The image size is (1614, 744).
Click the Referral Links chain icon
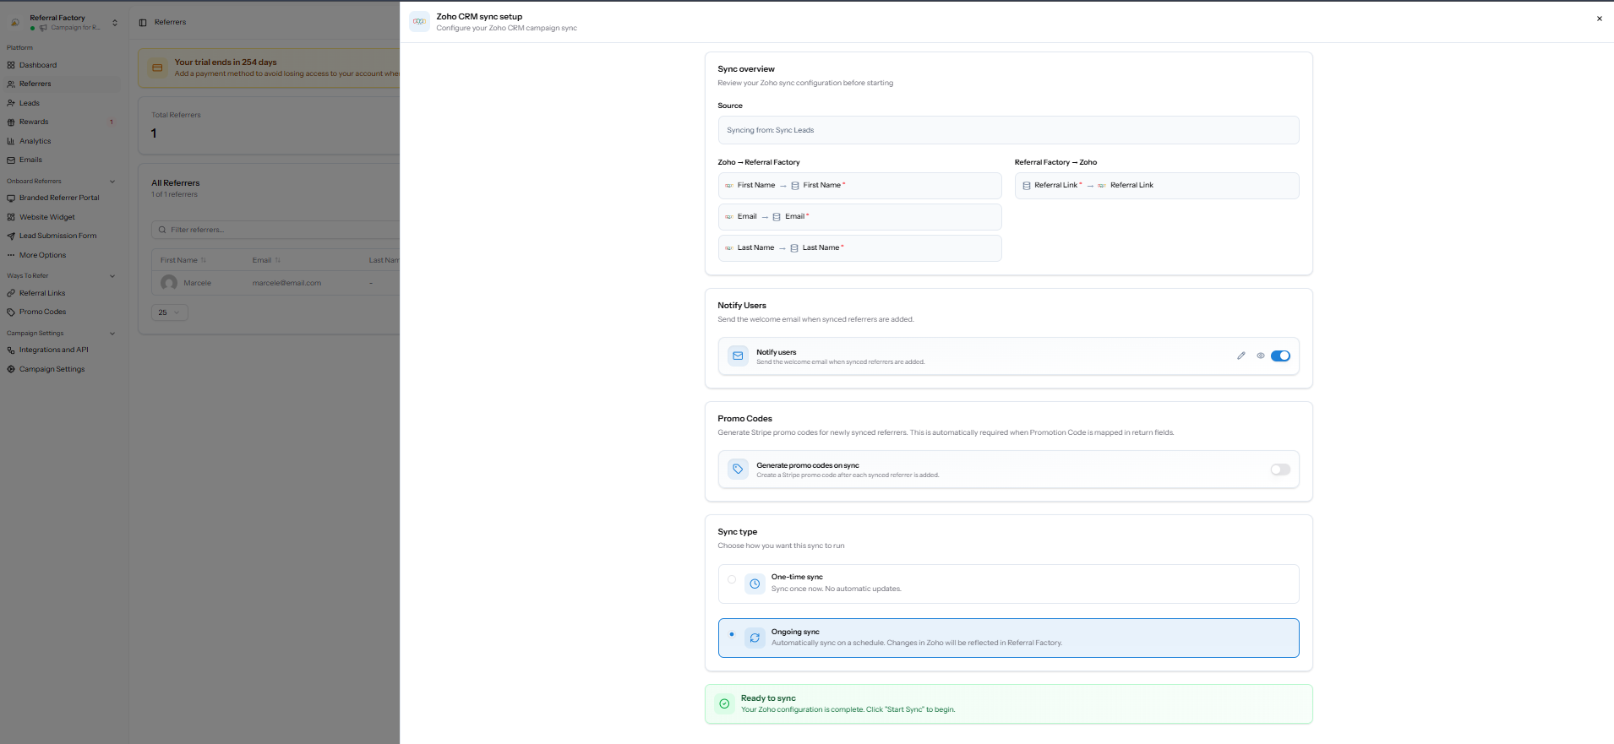pos(11,293)
